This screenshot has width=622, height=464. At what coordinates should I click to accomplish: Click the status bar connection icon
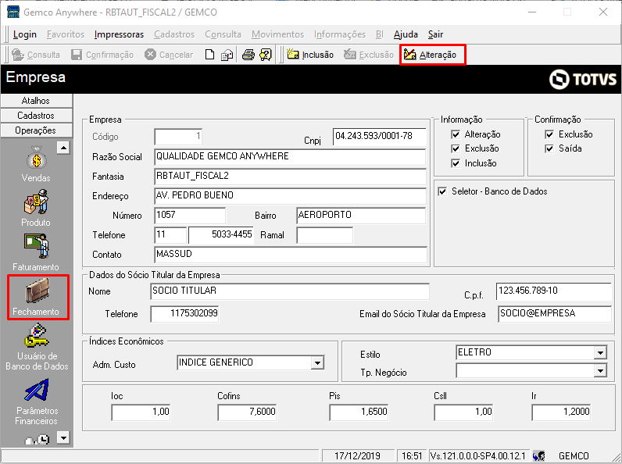click(x=539, y=456)
